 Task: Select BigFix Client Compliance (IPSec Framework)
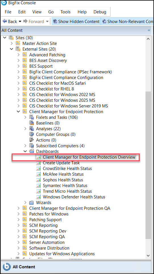coord(70,72)
